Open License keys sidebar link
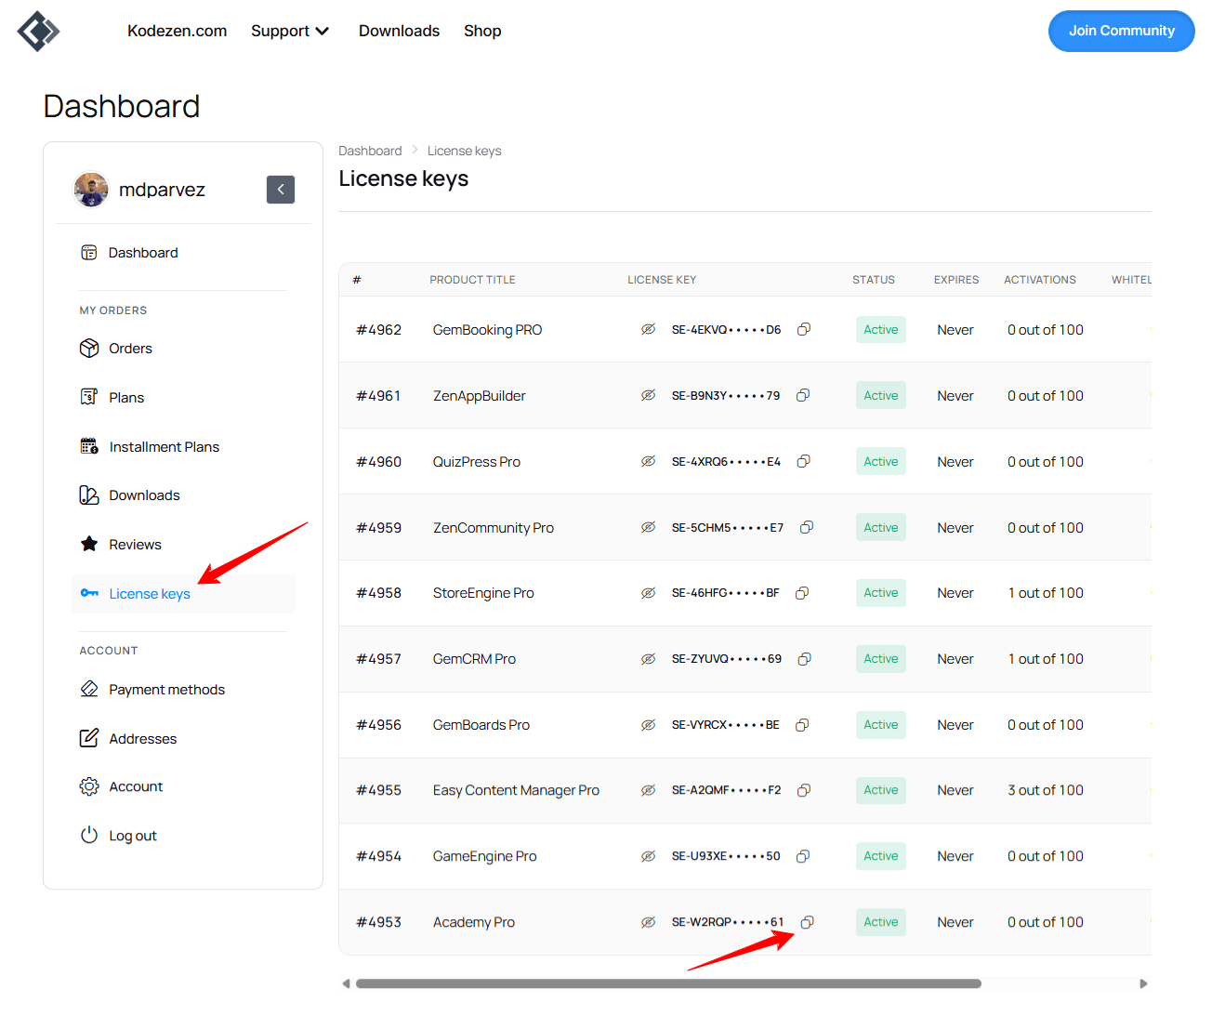 [x=150, y=594]
